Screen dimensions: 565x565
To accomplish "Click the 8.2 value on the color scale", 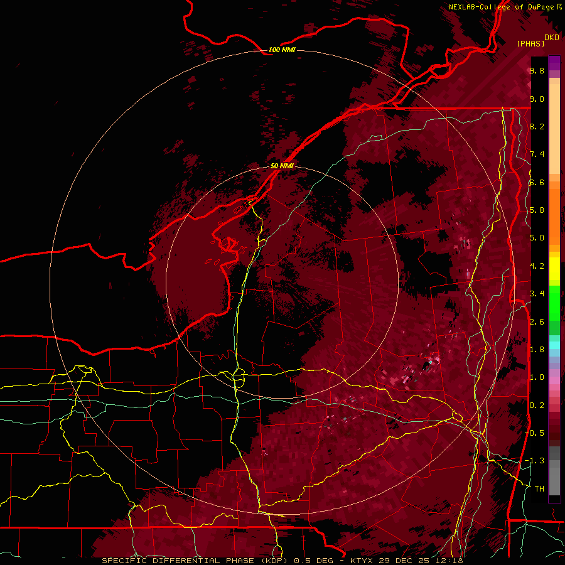I will (537, 126).
